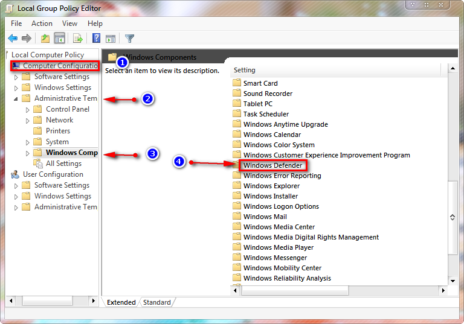This screenshot has height=324, width=464.
Task: Click the Task Scheduler folder icon
Action: click(237, 113)
